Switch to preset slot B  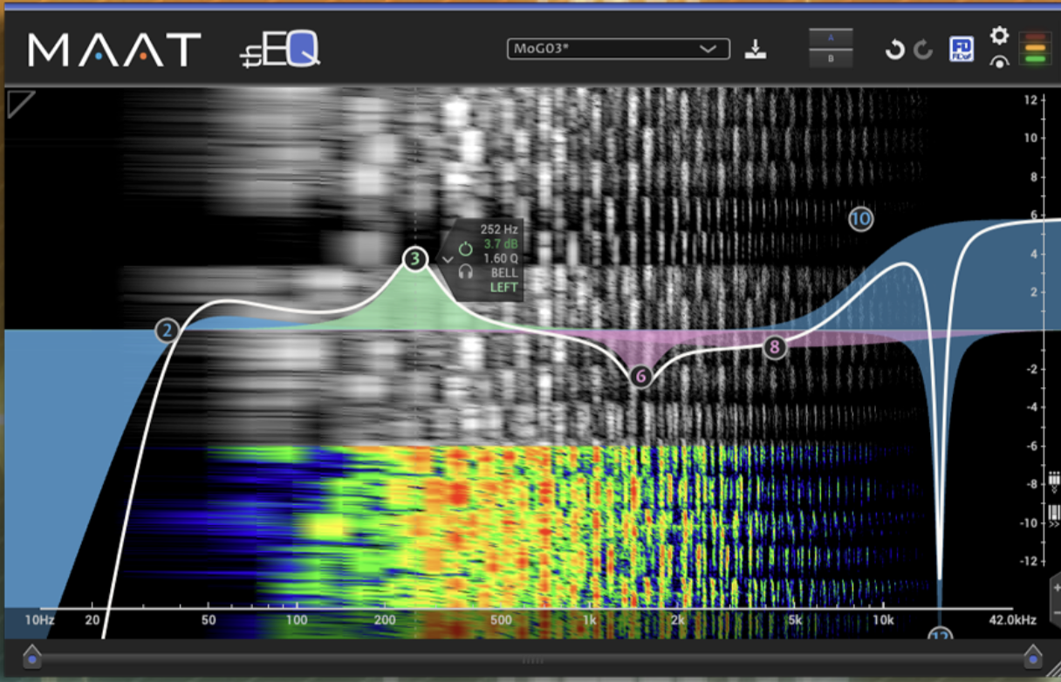[830, 58]
